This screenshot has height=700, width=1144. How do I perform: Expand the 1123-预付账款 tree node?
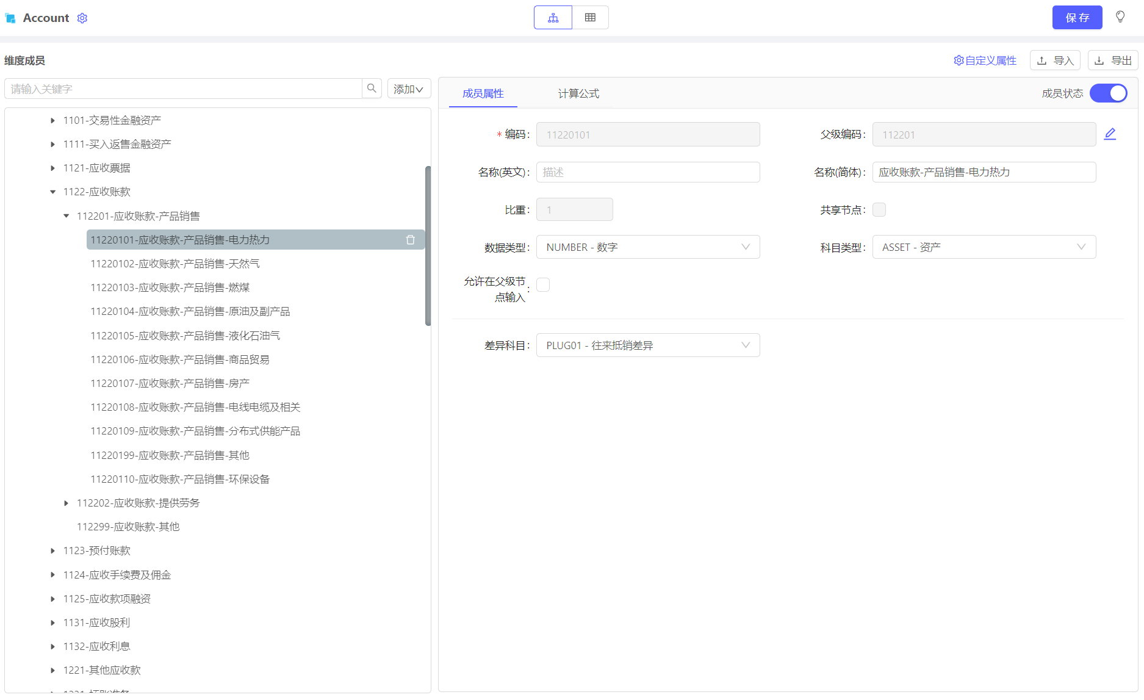point(53,551)
